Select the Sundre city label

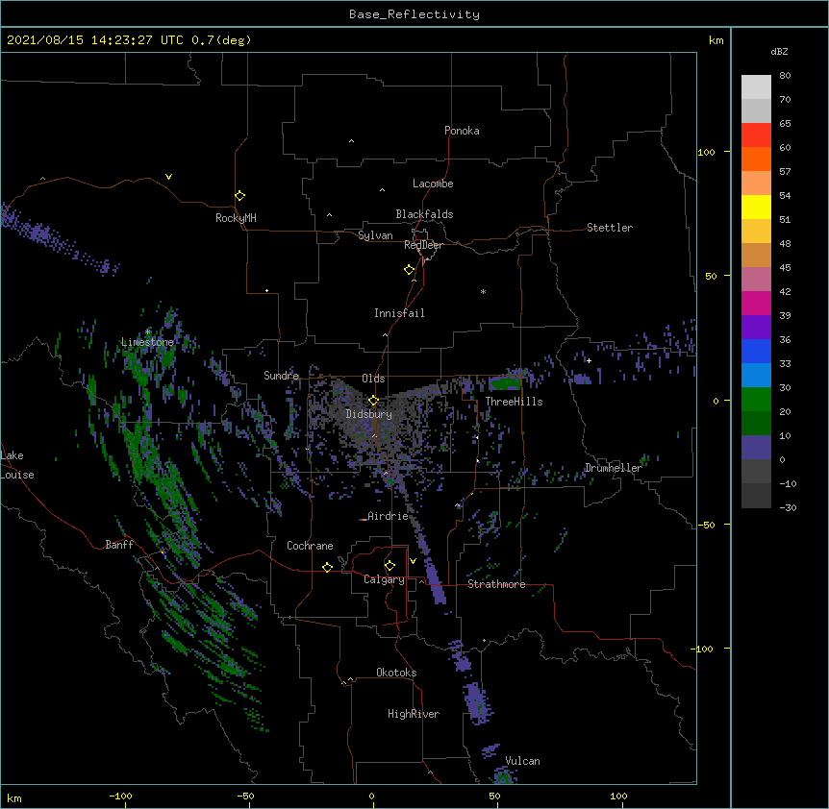click(x=281, y=376)
